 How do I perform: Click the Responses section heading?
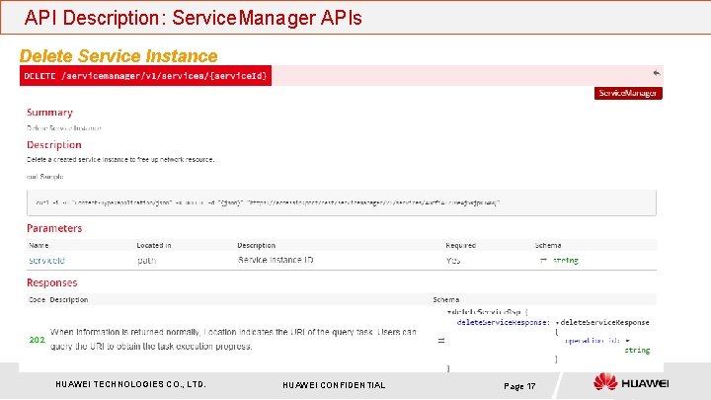(x=52, y=282)
